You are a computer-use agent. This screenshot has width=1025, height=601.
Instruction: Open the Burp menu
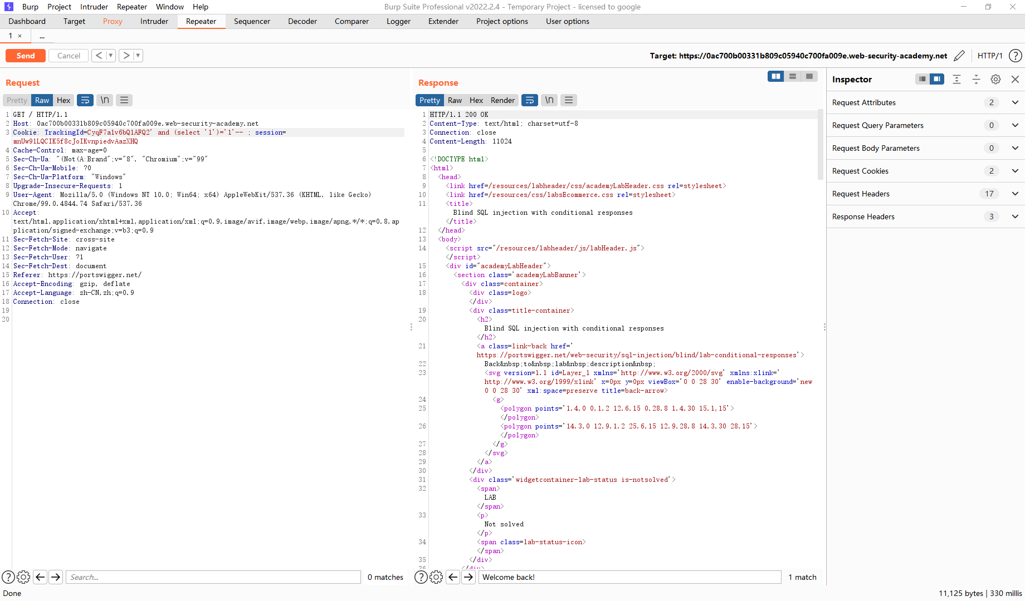(30, 7)
